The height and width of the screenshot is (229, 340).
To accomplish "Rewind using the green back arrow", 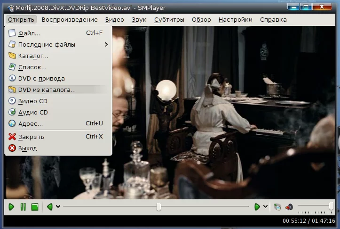I will click(50, 207).
